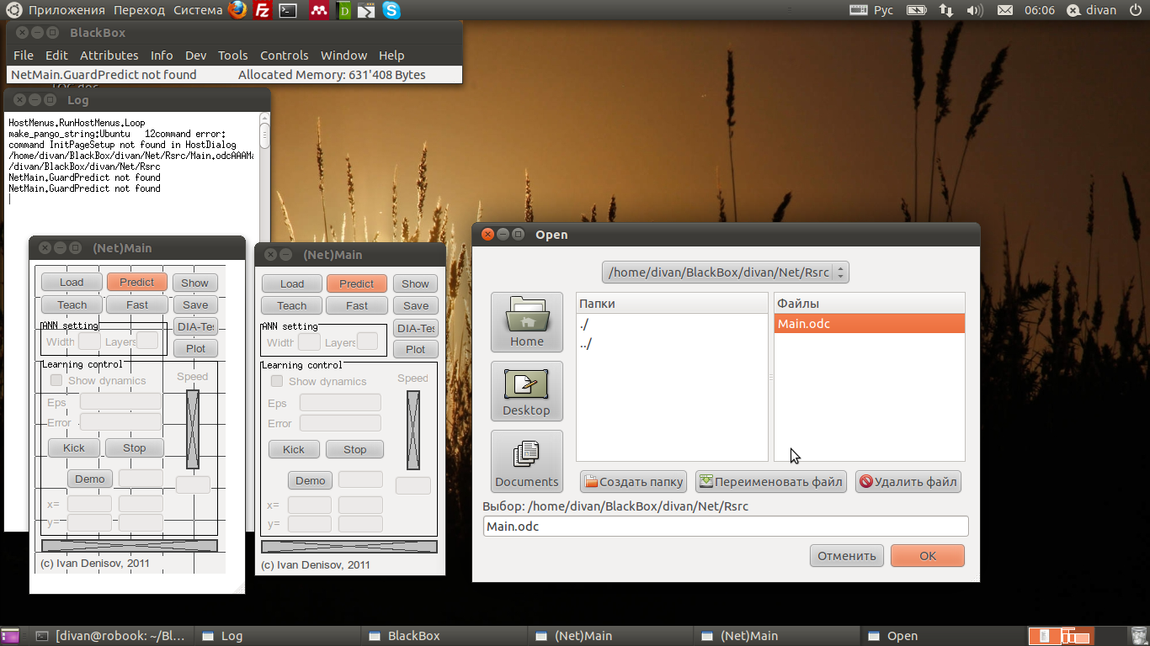Select the Desktop shortcut in Open dialog
1150x646 pixels.
pos(526,391)
